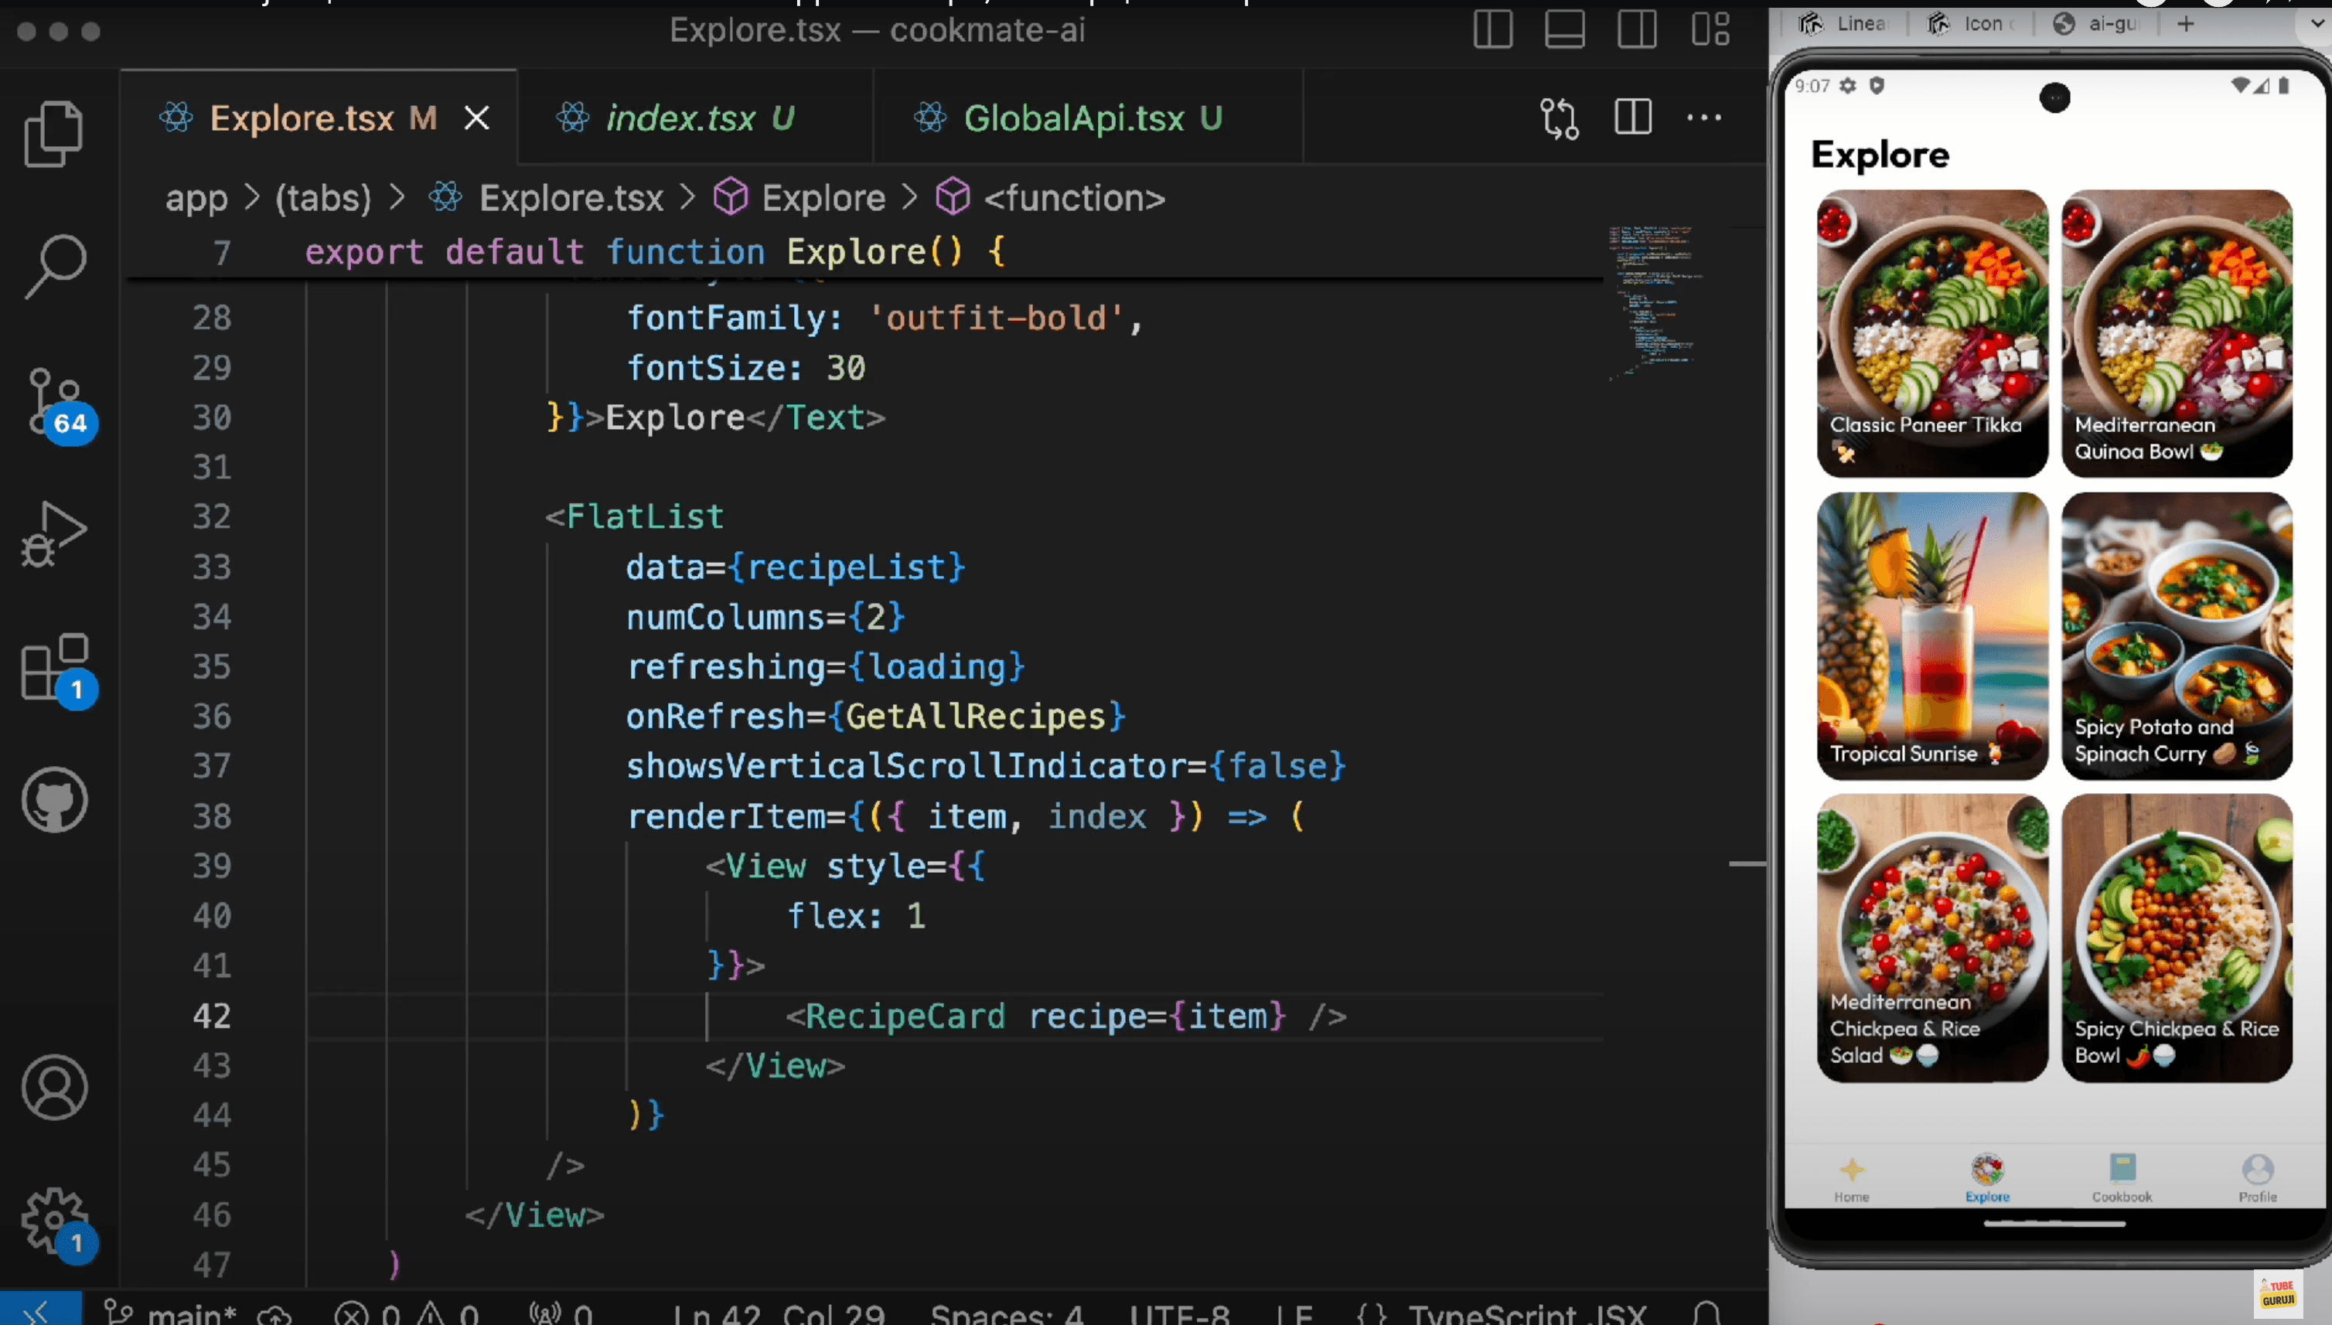Open the notifications bell in status bar
The height and width of the screenshot is (1325, 2332).
pyautogui.click(x=1706, y=1314)
